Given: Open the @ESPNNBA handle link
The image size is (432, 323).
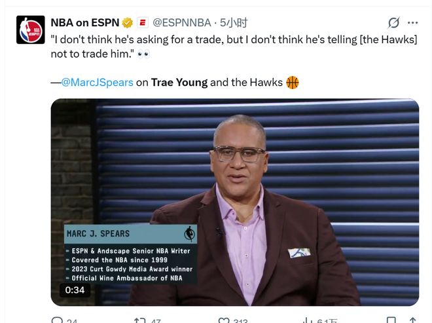Looking at the screenshot, I should tap(182, 23).
